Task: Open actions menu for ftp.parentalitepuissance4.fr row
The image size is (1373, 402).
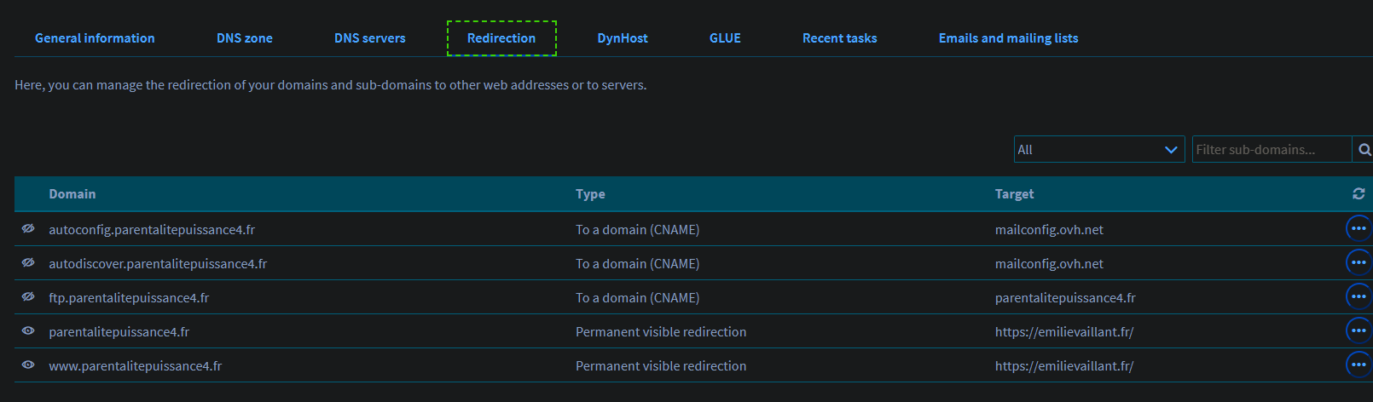Action: (x=1358, y=297)
